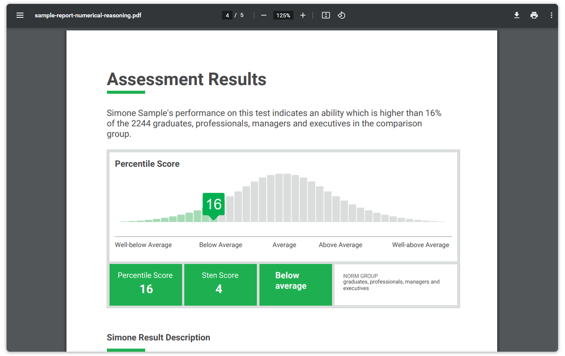
Task: Print the numerical reasoning report
Action: point(534,15)
